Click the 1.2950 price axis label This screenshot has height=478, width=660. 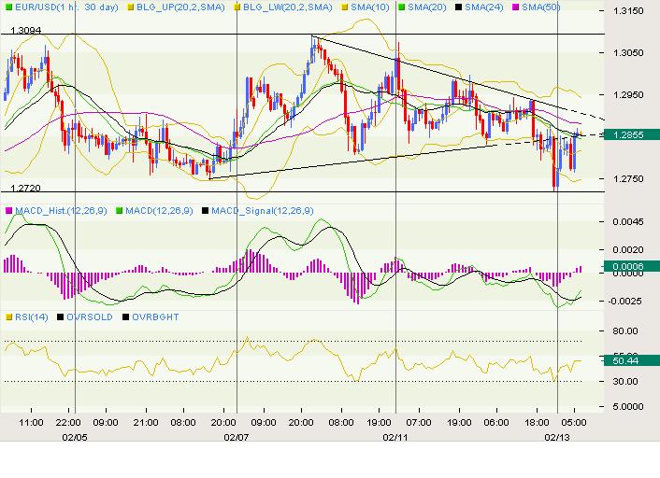click(x=628, y=94)
